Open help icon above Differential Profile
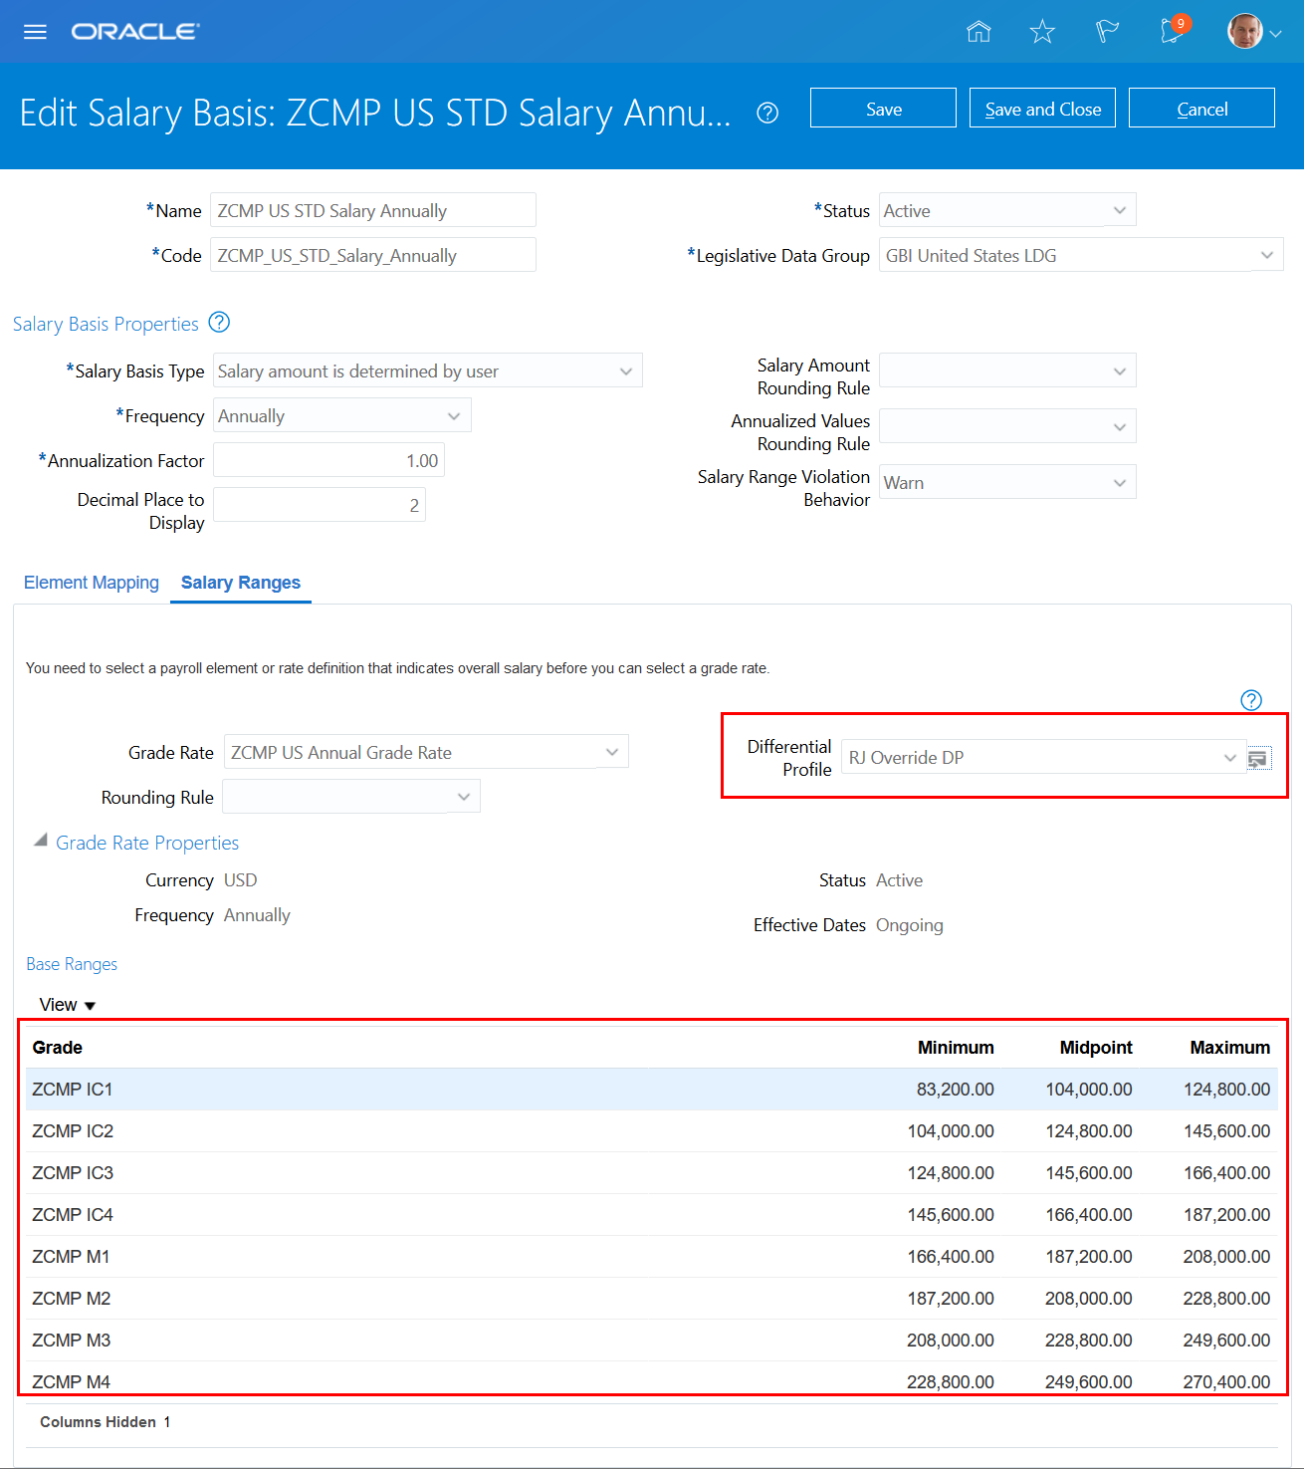 pos(1251,700)
